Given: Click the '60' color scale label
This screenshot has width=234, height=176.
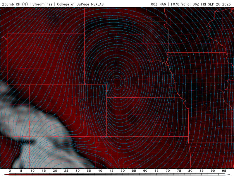Looking at the screenshot, I should tap(145, 171).
